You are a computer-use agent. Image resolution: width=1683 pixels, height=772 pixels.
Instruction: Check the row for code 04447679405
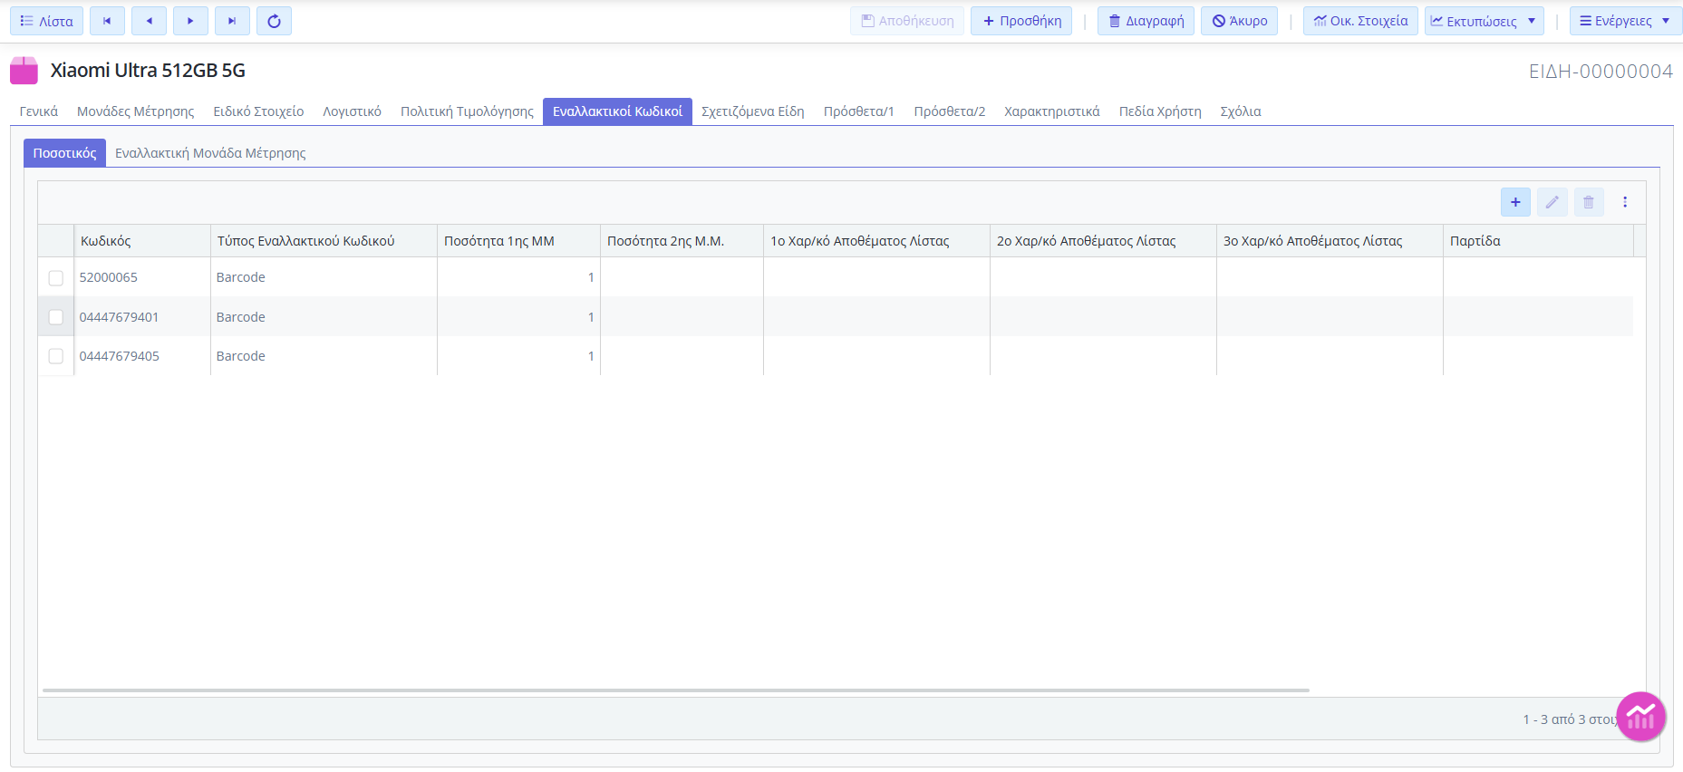[x=56, y=356]
